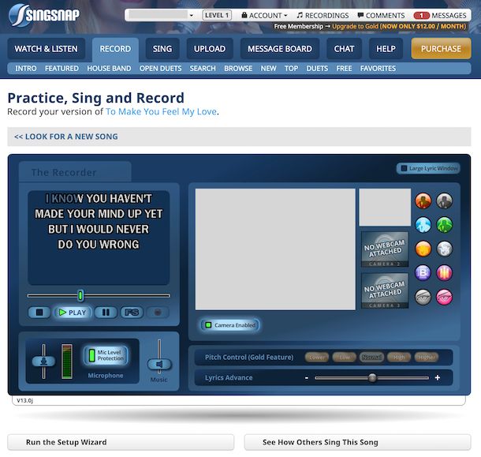481x457 pixels.
Task: Click the music note icon beside RECORDINGS
Action: (300, 15)
